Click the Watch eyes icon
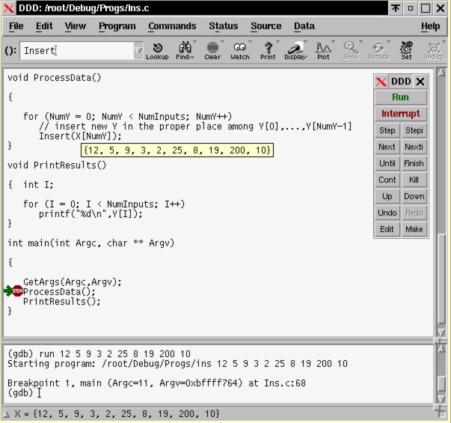This screenshot has width=451, height=423. 240,50
